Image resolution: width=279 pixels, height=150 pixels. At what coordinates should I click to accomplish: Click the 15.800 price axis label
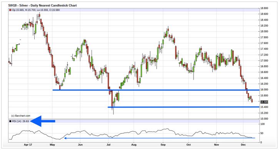[264, 96]
